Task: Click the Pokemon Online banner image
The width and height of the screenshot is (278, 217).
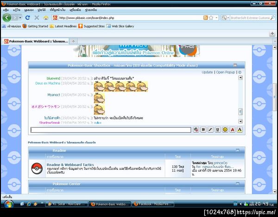Action: click(137, 51)
